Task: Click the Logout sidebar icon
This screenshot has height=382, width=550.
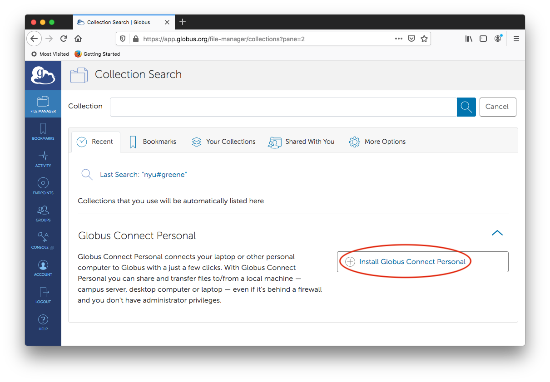Action: (43, 294)
